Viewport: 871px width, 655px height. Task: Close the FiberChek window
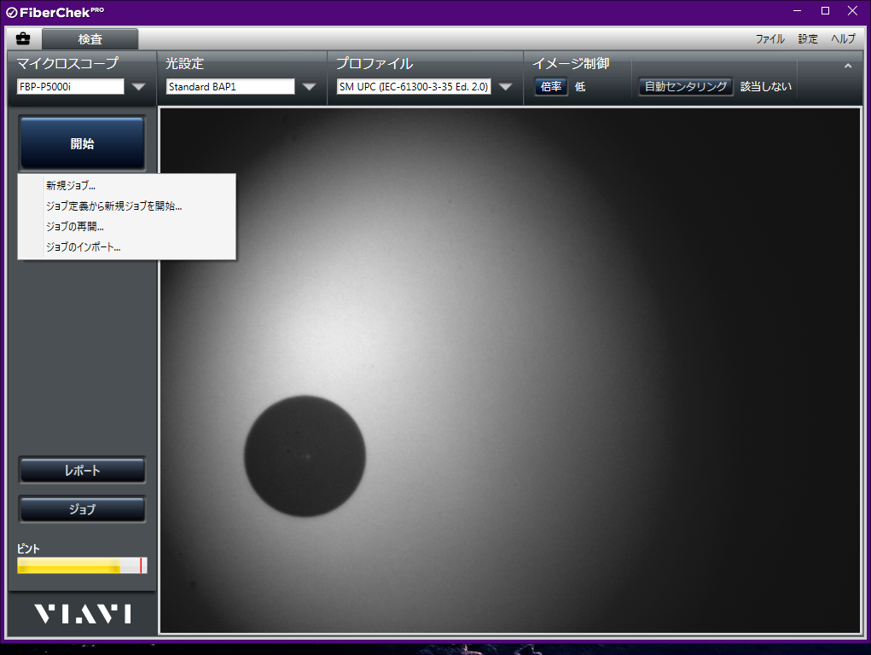(x=853, y=10)
